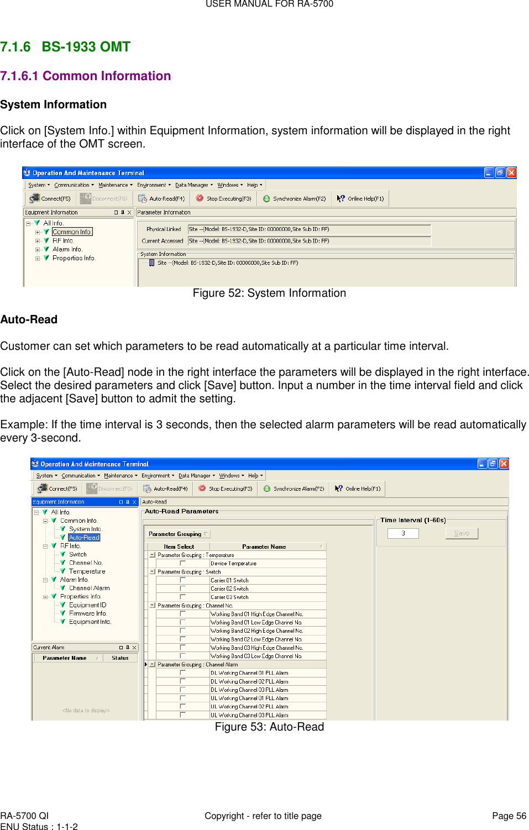Click Connect(F5) in Figure 53 window toolbar
Image resolution: width=529 pixels, height=830 pixels.
tap(57, 488)
